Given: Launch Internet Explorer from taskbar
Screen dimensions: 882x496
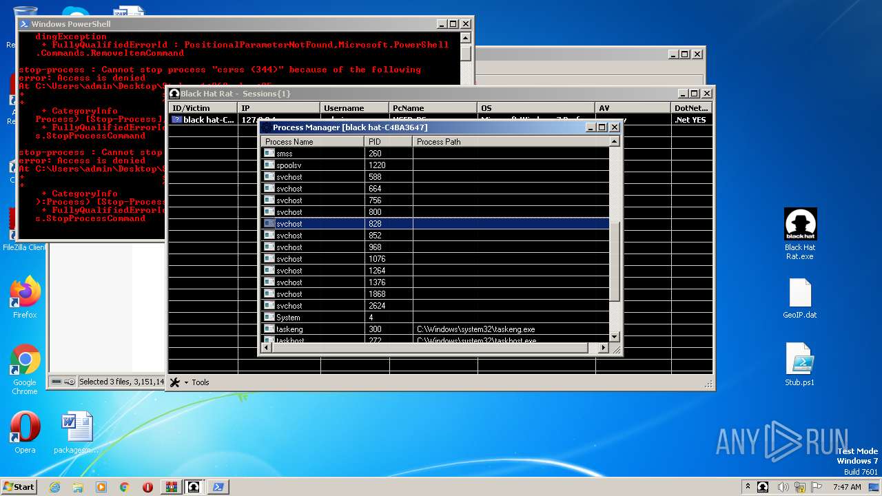Looking at the screenshot, I should coord(54,487).
